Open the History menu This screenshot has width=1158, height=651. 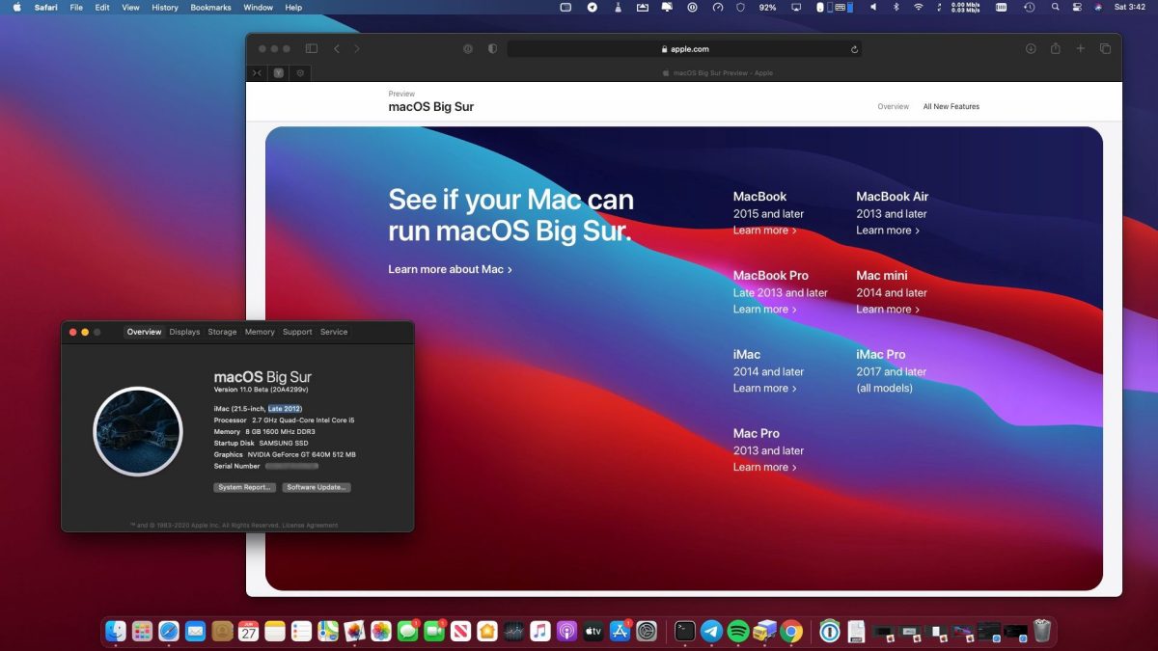(x=165, y=7)
